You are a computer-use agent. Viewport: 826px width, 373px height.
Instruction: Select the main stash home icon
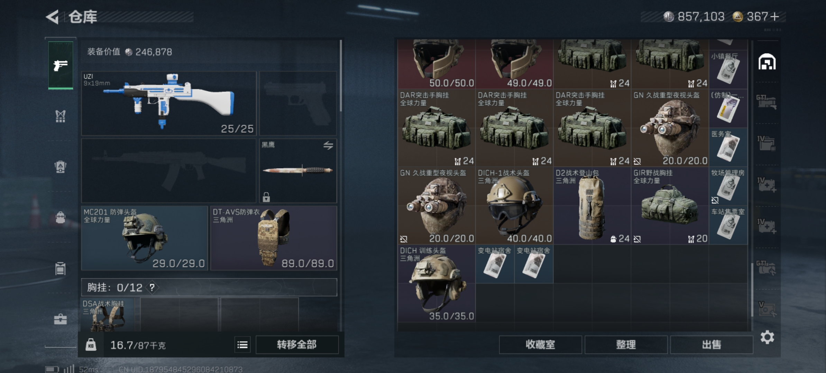[767, 62]
